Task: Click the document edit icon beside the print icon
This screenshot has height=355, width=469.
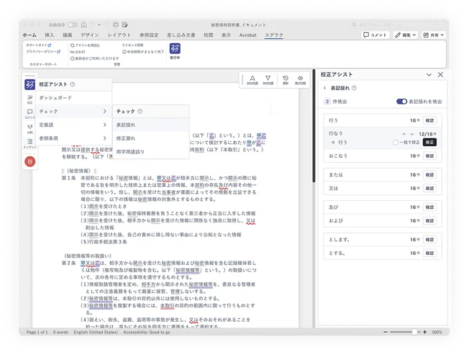Action: [x=125, y=25]
